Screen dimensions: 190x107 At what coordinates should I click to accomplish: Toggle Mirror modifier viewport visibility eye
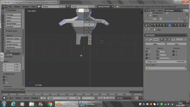pyautogui.click(x=165, y=40)
